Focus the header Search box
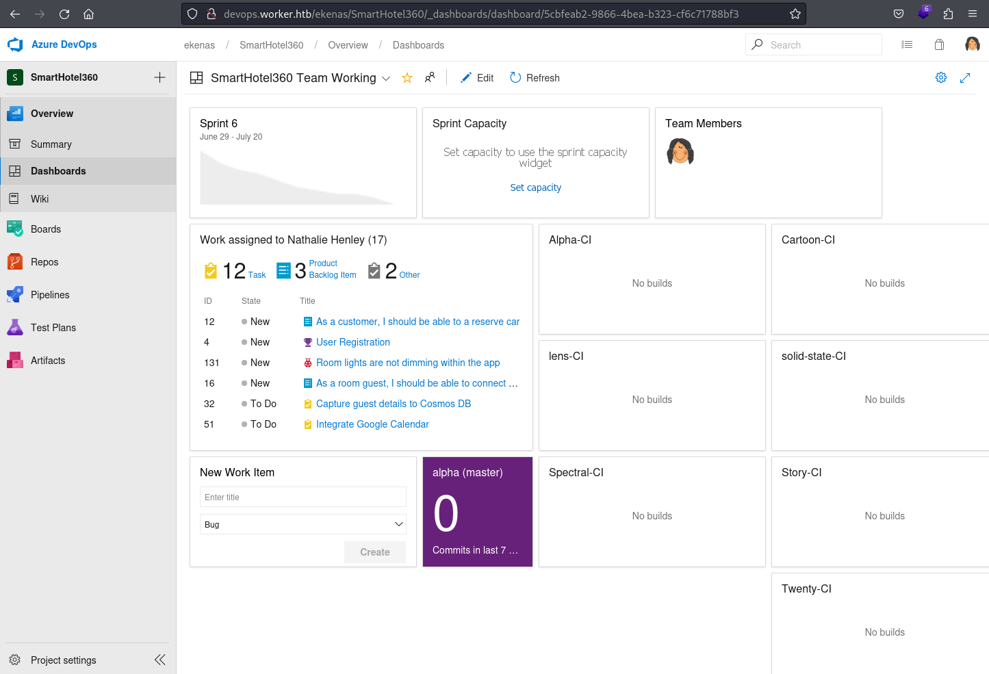 tap(814, 44)
